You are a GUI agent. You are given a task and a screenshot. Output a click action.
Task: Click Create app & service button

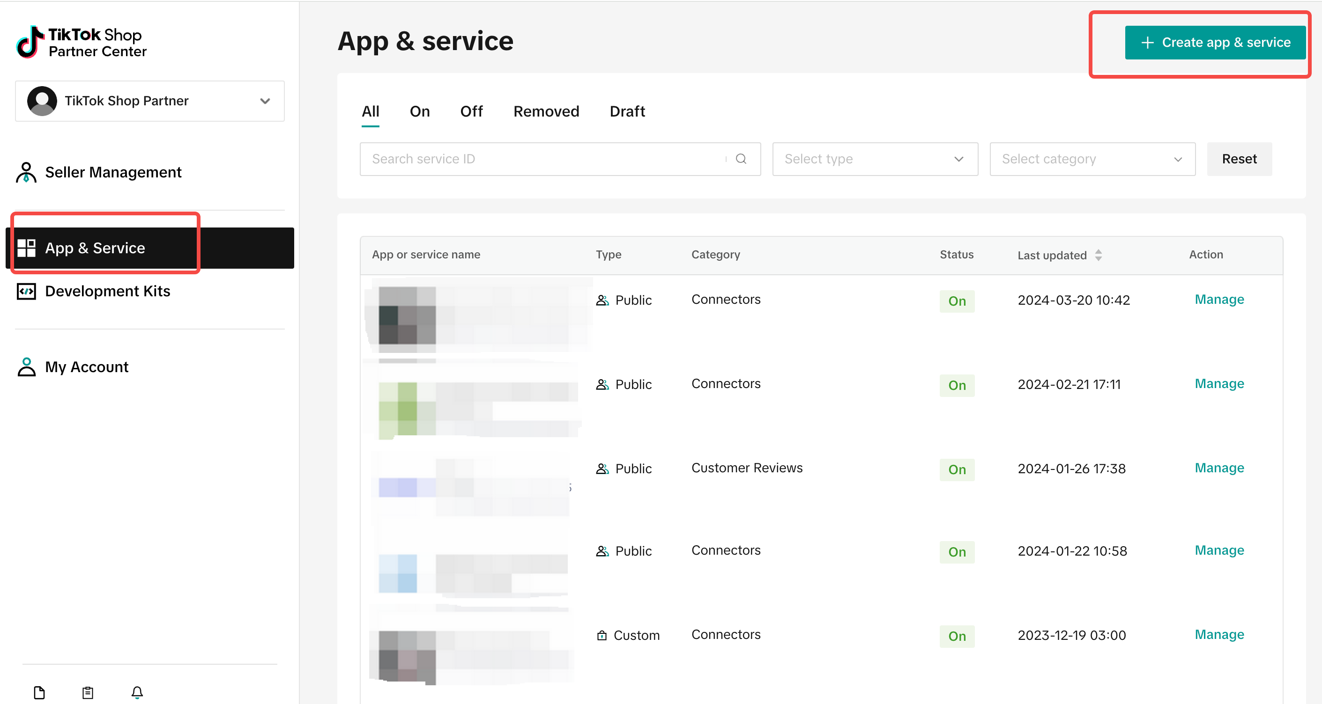(1215, 43)
